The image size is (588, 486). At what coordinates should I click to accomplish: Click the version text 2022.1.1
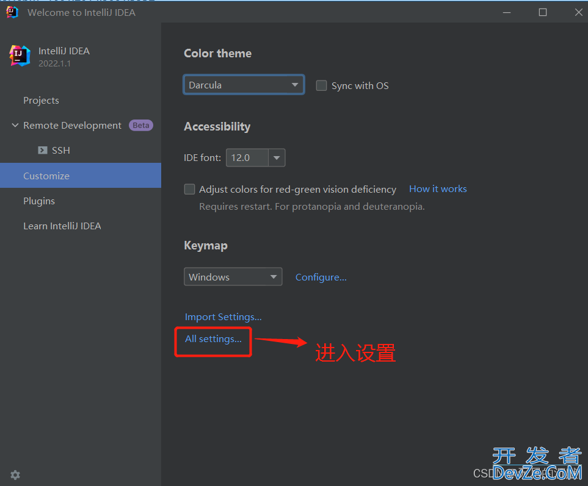pyautogui.click(x=54, y=63)
